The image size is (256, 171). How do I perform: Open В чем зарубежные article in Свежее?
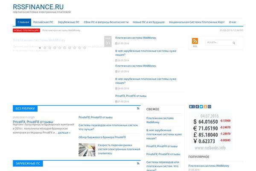164,134
